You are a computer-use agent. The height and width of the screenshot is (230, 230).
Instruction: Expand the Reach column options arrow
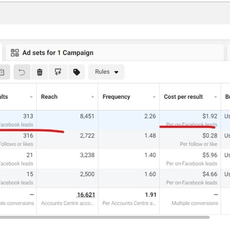(93, 97)
